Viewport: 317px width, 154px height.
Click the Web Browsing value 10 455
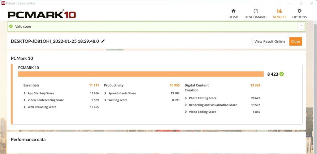pyautogui.click(x=94, y=107)
